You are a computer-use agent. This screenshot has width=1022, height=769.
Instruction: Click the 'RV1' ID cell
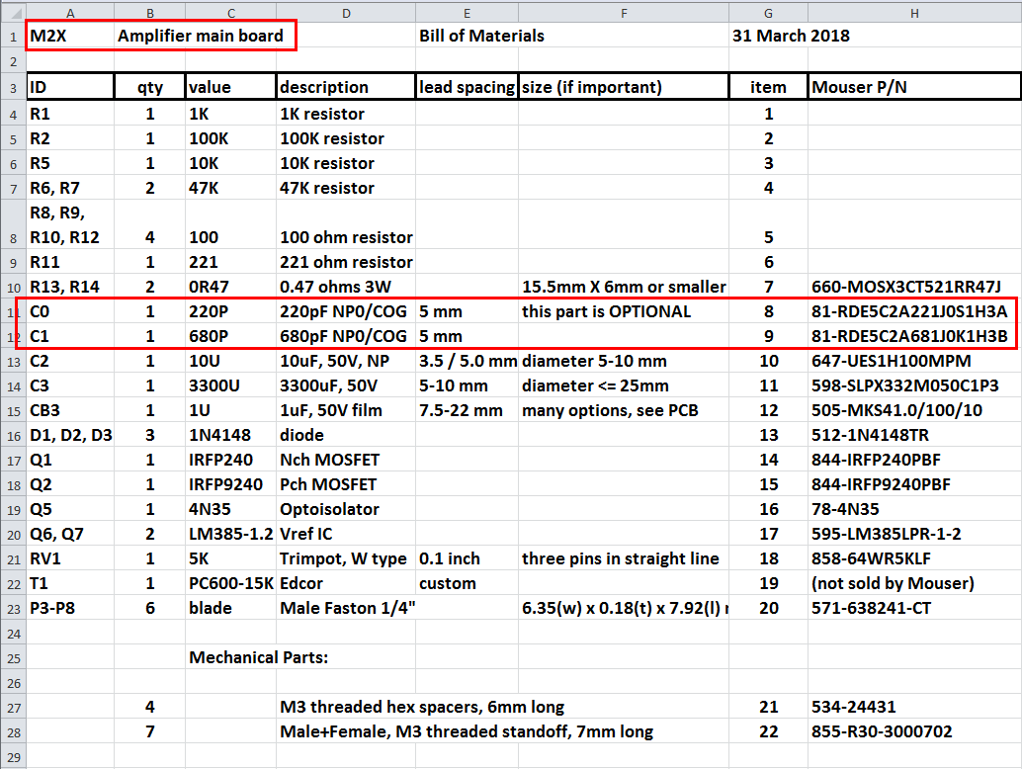pyautogui.click(x=70, y=559)
